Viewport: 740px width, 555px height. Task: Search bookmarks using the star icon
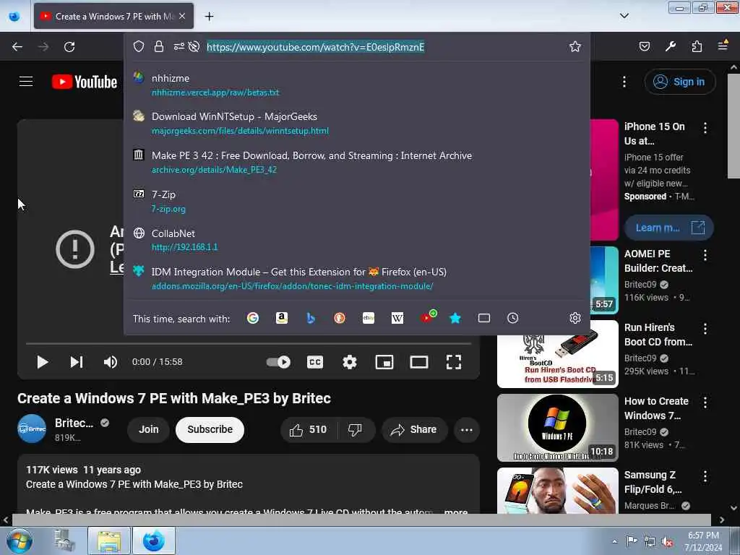[455, 318]
